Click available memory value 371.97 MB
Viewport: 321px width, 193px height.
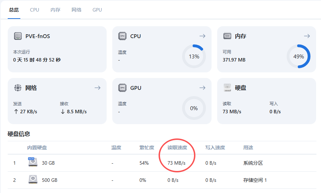click(234, 60)
